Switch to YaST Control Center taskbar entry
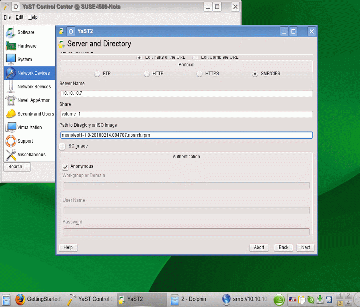Viewport: 360px width, 307px height. (x=90, y=299)
